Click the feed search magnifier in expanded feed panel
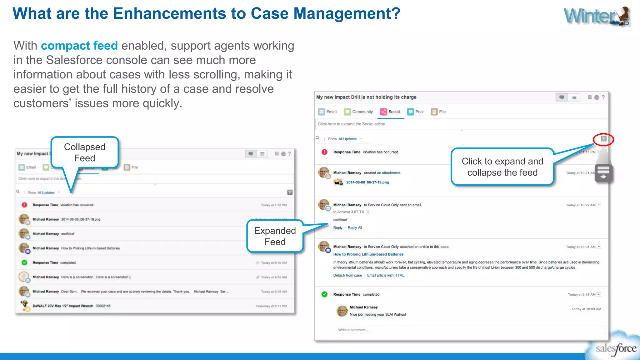The image size is (640, 360). pyautogui.click(x=317, y=138)
